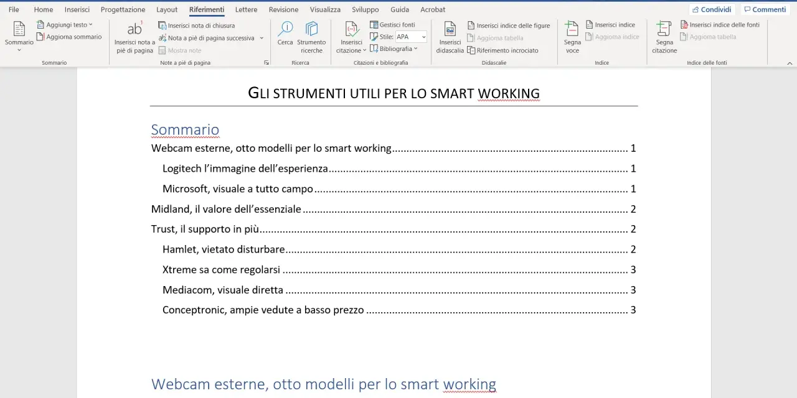Switch to the Acrobat tab
This screenshot has height=398, width=797.
pyautogui.click(x=433, y=9)
